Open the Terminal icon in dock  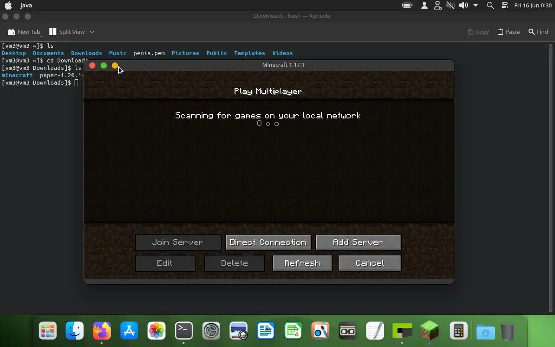184,331
